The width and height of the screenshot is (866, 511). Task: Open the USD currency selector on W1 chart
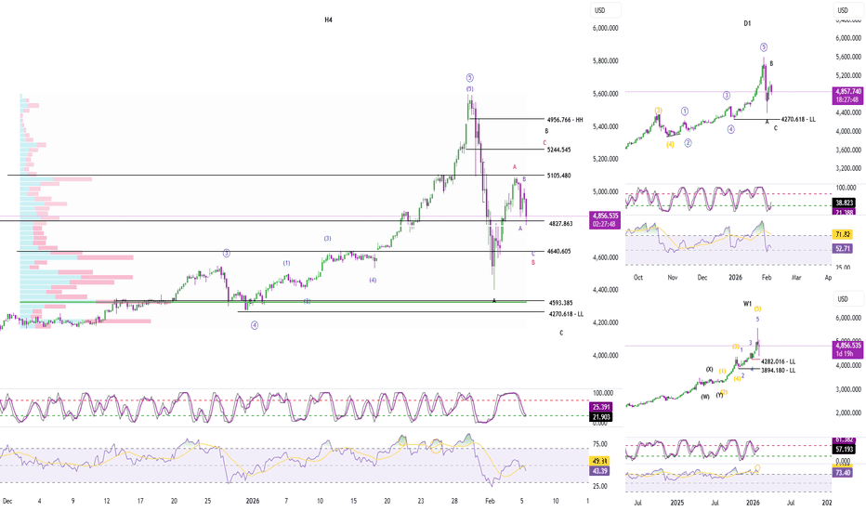tap(844, 299)
